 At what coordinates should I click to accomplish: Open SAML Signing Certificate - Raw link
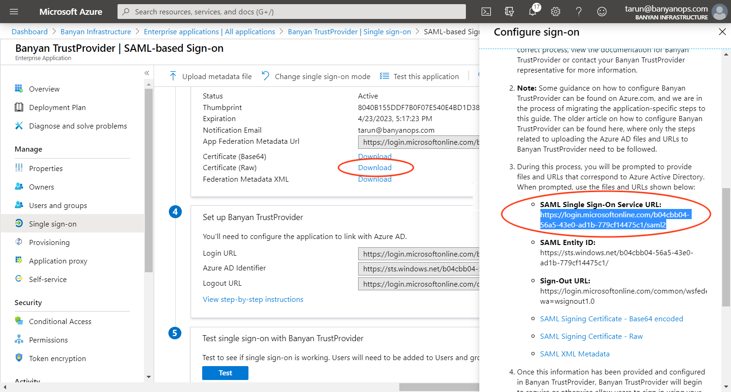coord(591,336)
